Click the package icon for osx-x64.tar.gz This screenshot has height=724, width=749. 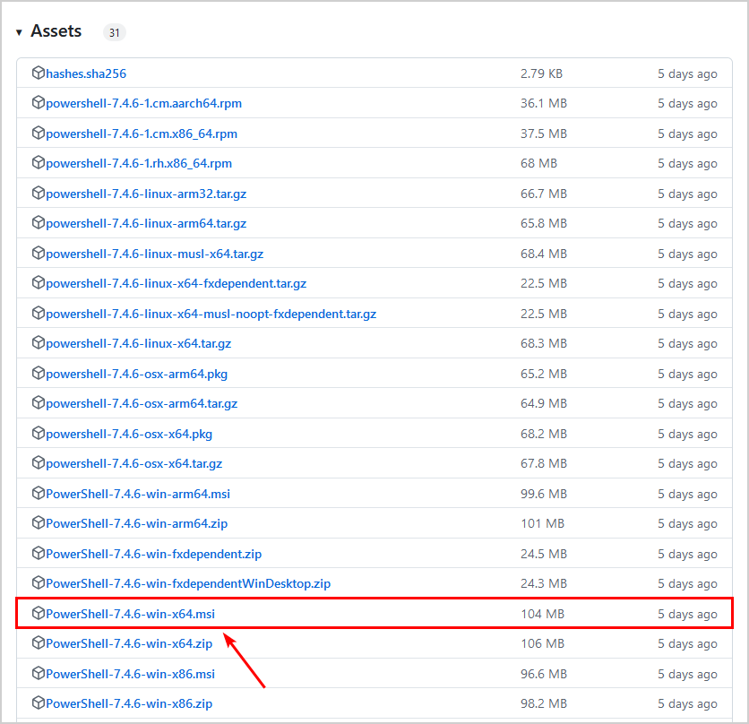point(39,462)
